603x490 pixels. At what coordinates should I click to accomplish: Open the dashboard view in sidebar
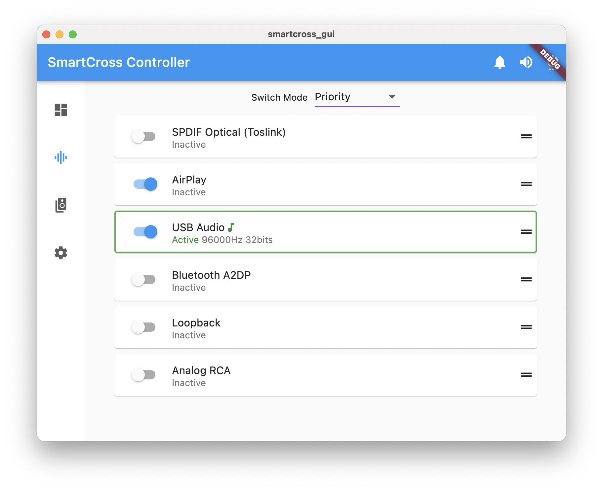[61, 110]
